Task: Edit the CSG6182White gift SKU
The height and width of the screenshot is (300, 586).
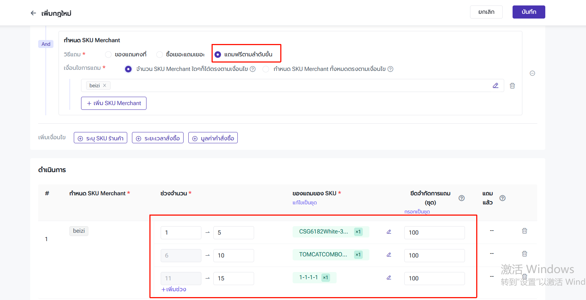Action: click(x=389, y=232)
